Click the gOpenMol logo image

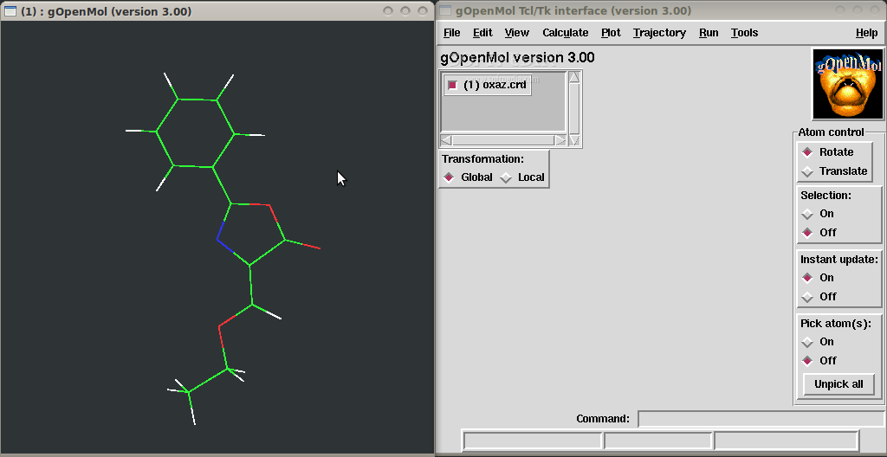coord(847,84)
